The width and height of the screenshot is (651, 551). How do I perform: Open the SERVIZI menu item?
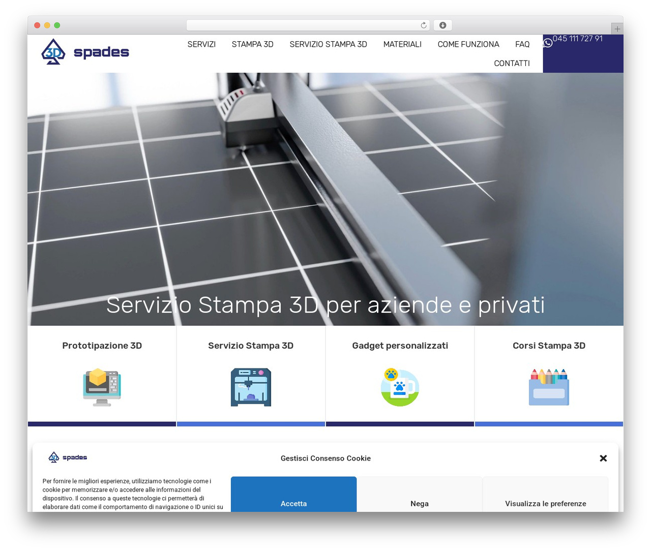point(201,44)
